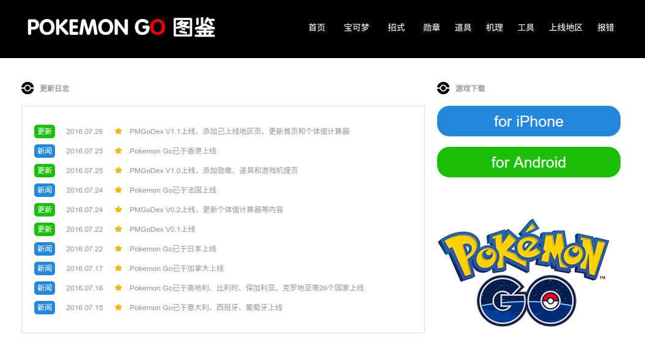Click the 更新 badge on PMGoDex V0.1 row
The image size is (645, 359).
click(45, 229)
